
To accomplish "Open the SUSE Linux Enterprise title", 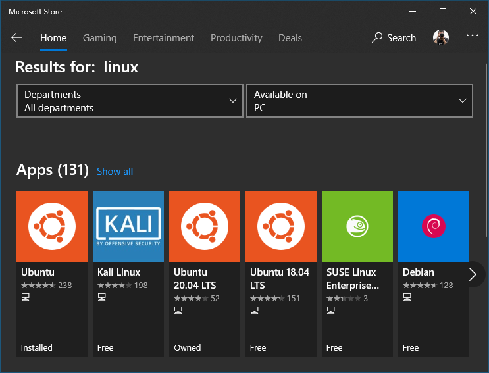I will pos(353,278).
